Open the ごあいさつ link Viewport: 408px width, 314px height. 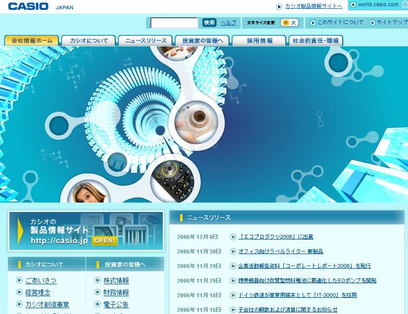click(41, 280)
